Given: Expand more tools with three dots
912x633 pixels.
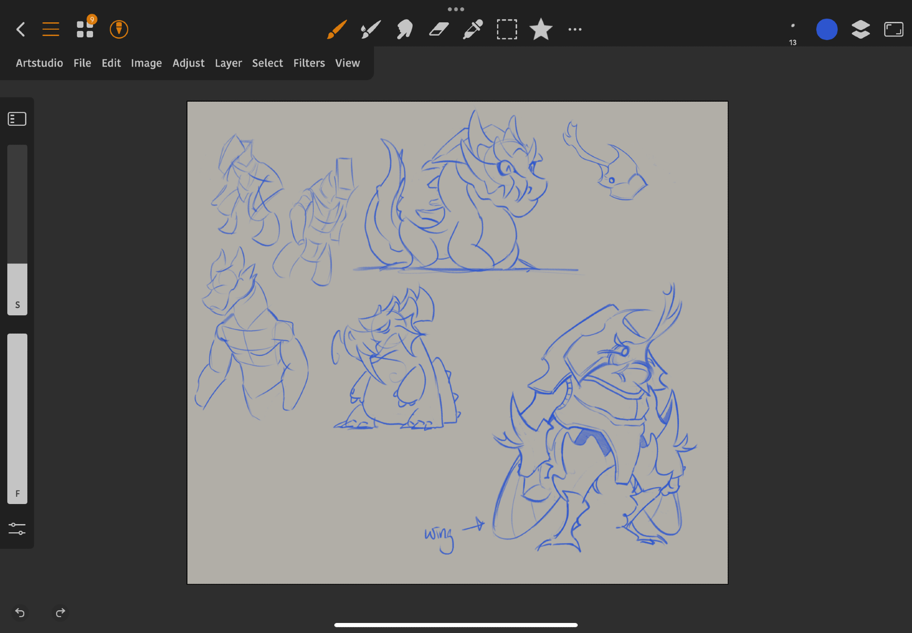Looking at the screenshot, I should [x=575, y=30].
